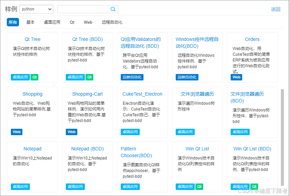Open the CukeTest_Electron sample

[x=142, y=94]
